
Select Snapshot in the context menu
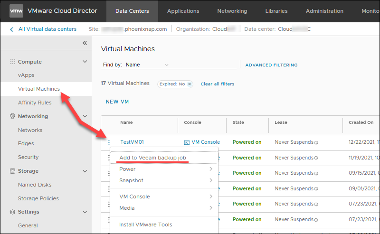(x=131, y=180)
